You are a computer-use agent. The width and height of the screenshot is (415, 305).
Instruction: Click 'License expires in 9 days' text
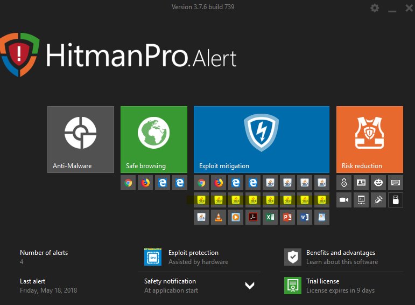pyautogui.click(x=340, y=290)
